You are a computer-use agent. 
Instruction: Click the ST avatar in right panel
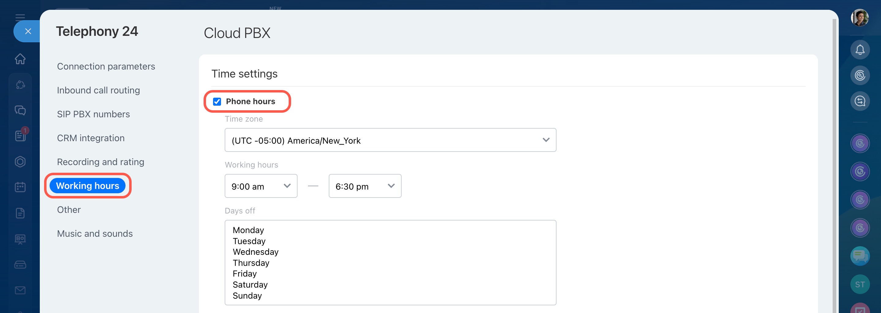(860, 284)
